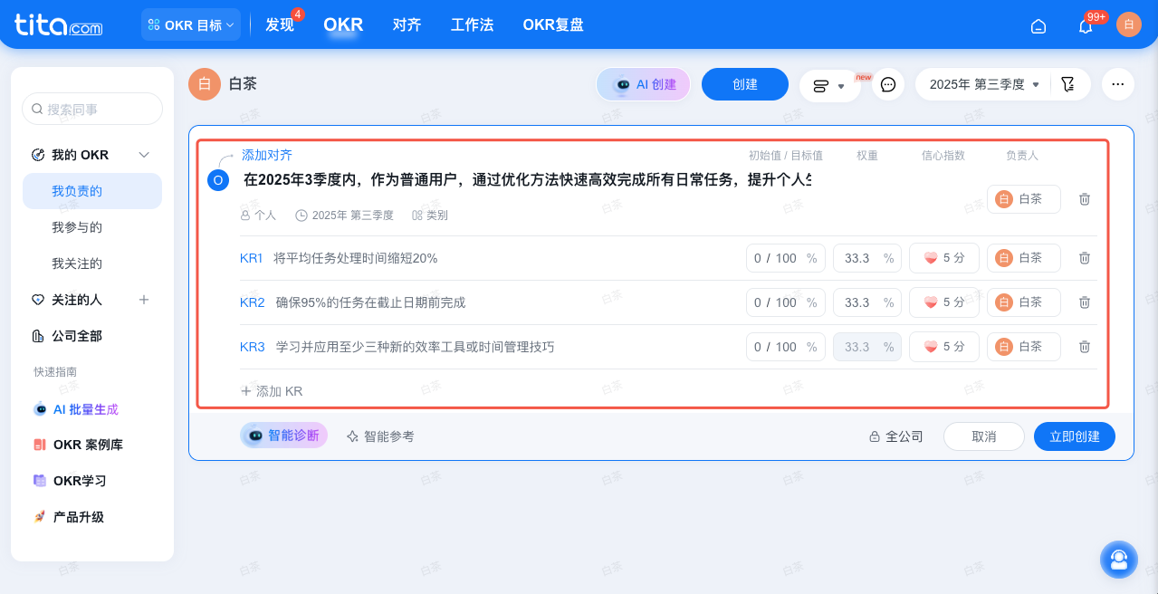Open the view layout dropdown with new badge
Viewport: 1158px width, 594px height.
coord(829,83)
